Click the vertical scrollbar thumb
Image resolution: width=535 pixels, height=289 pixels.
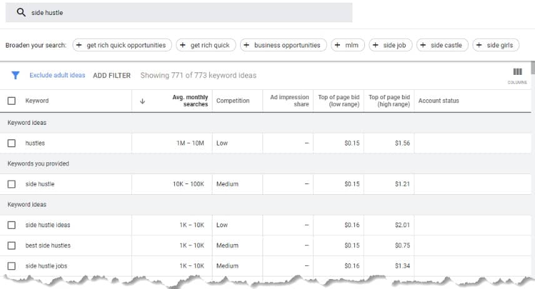tap(532, 67)
